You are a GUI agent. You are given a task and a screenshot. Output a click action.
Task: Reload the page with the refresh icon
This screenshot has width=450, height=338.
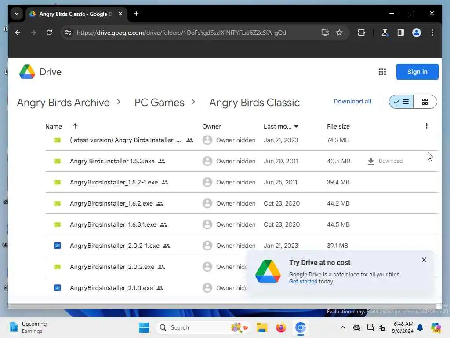click(x=49, y=33)
